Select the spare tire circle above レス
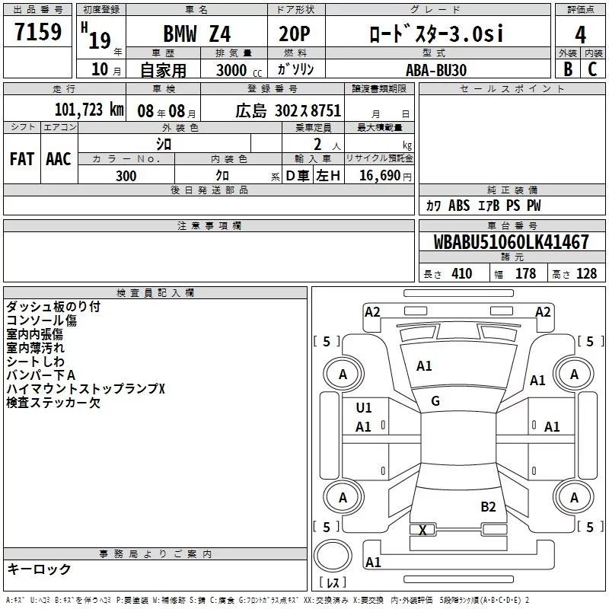The height and width of the screenshot is (609, 609). (x=333, y=556)
